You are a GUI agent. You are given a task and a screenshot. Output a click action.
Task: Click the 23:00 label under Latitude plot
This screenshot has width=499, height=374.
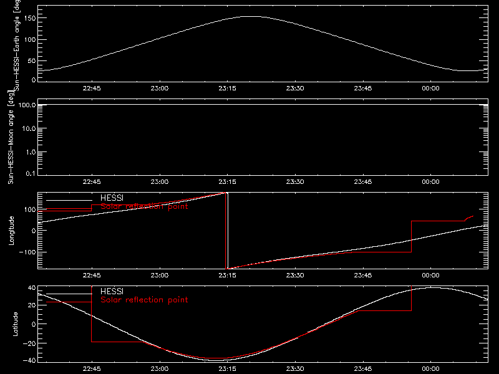point(160,369)
